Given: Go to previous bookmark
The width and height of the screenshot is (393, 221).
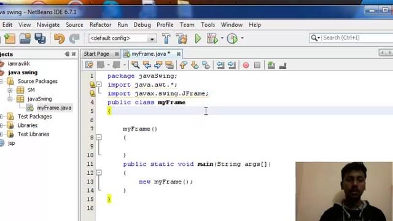Looking at the screenshot, I should (x=183, y=65).
